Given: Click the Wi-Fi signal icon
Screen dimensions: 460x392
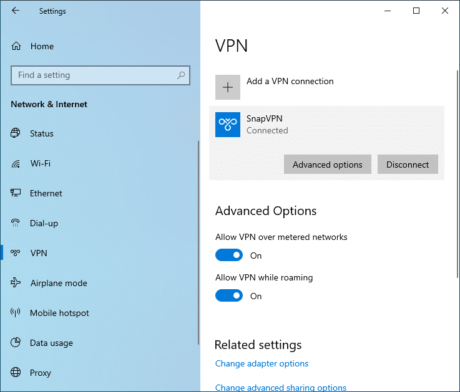Looking at the screenshot, I should pos(16,163).
